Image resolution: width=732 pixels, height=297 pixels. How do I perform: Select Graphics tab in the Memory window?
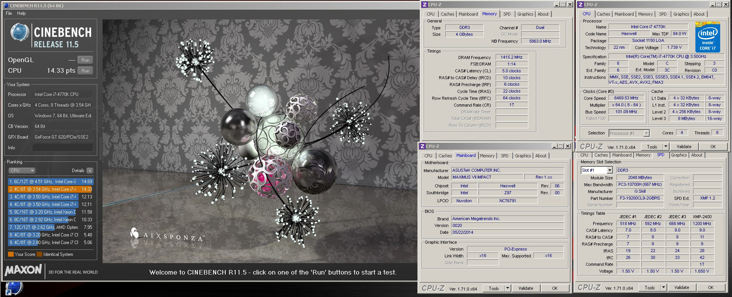point(525,14)
